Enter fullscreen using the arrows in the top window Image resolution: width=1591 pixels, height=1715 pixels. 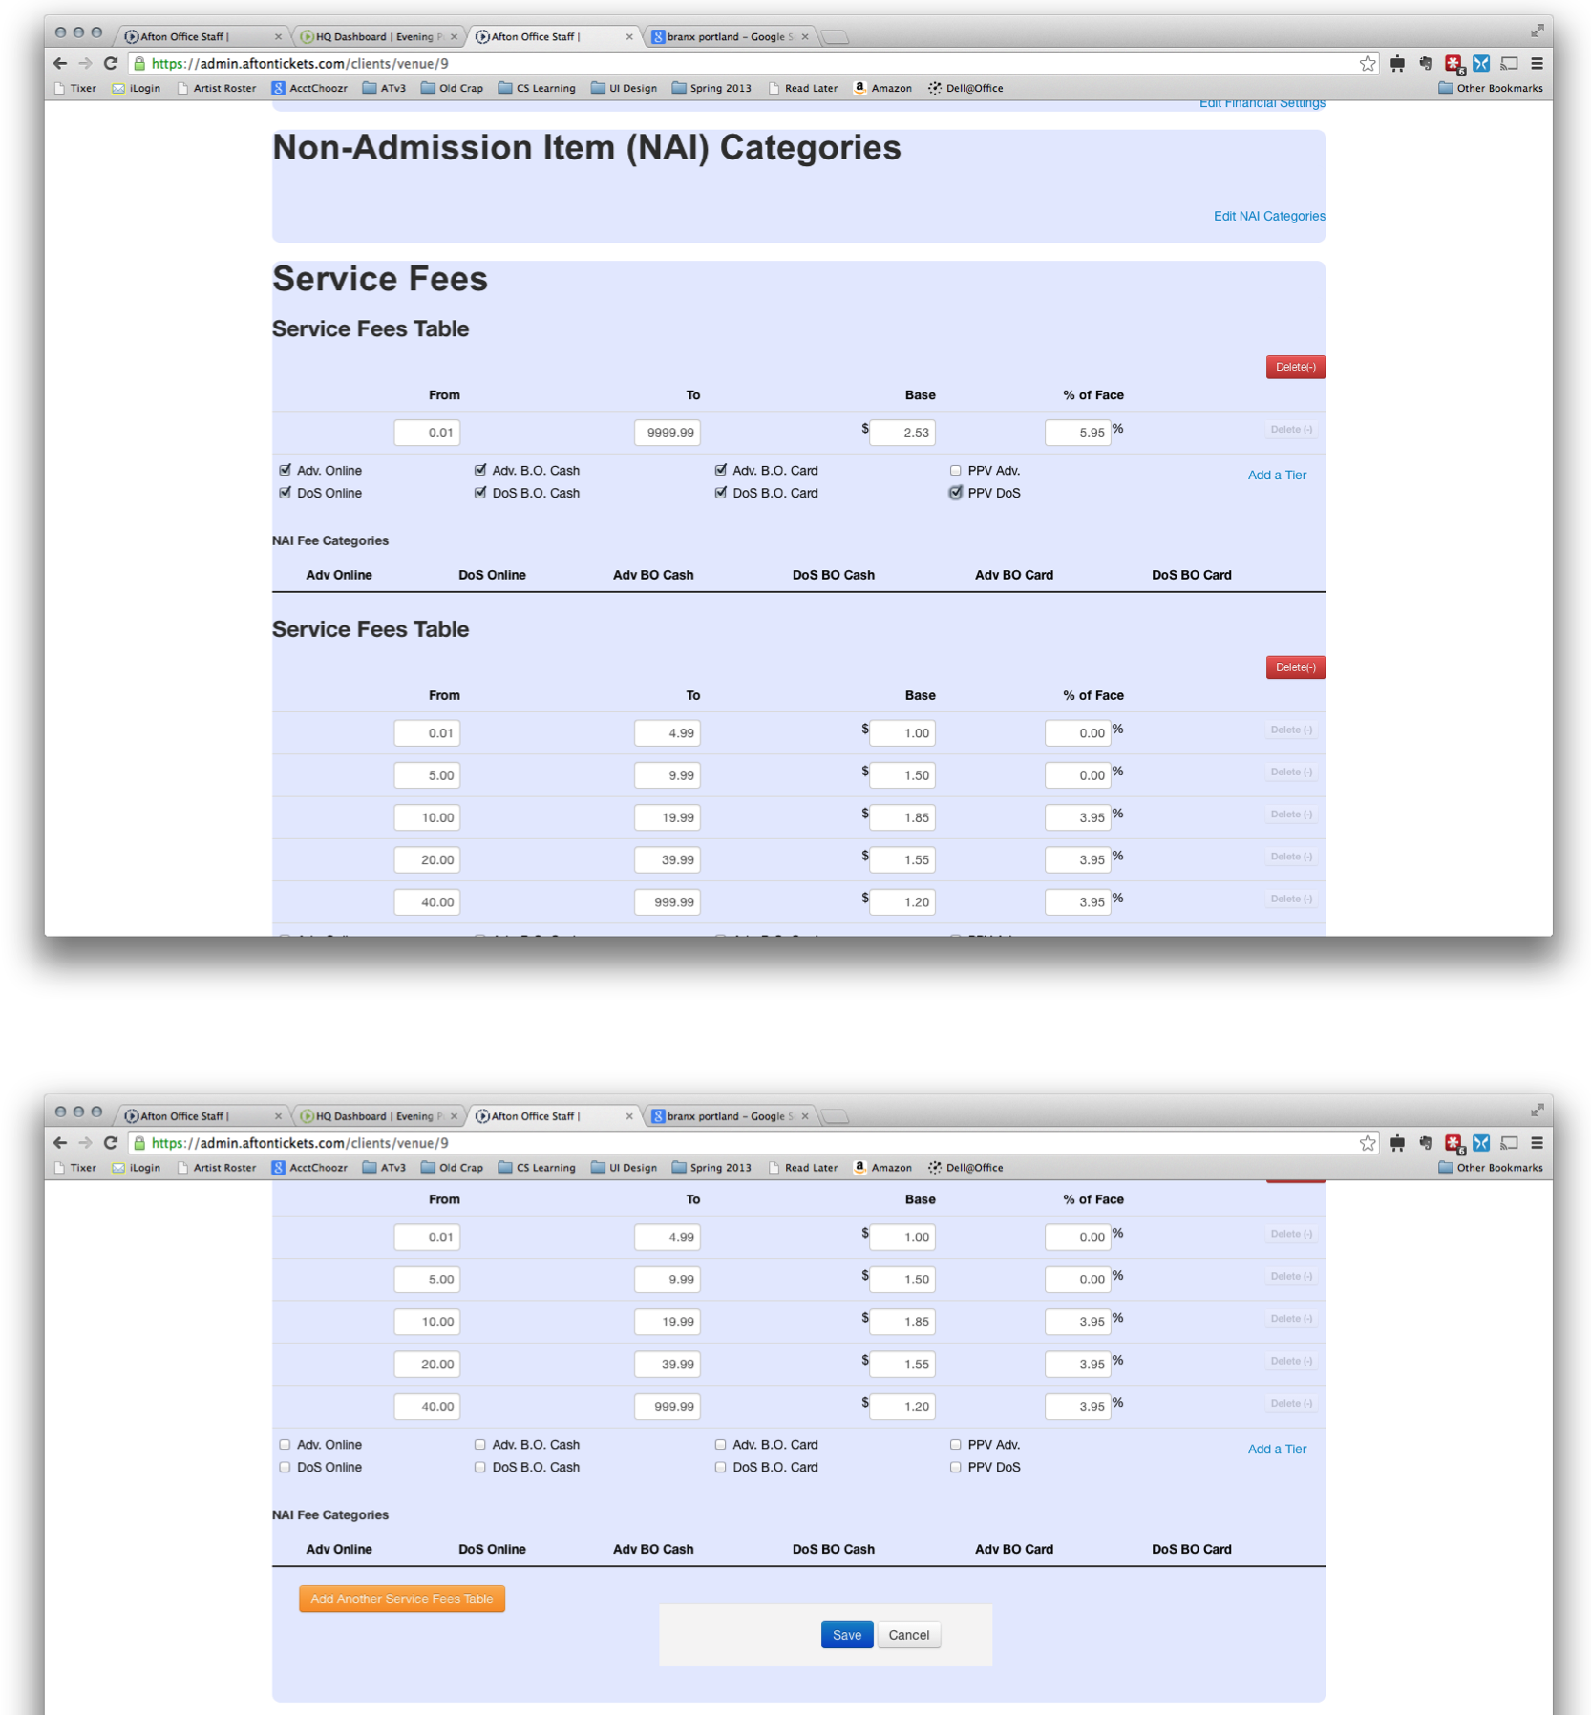point(1537,32)
